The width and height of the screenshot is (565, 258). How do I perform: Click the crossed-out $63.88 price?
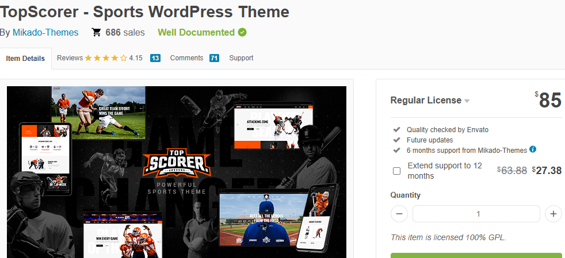[512, 170]
